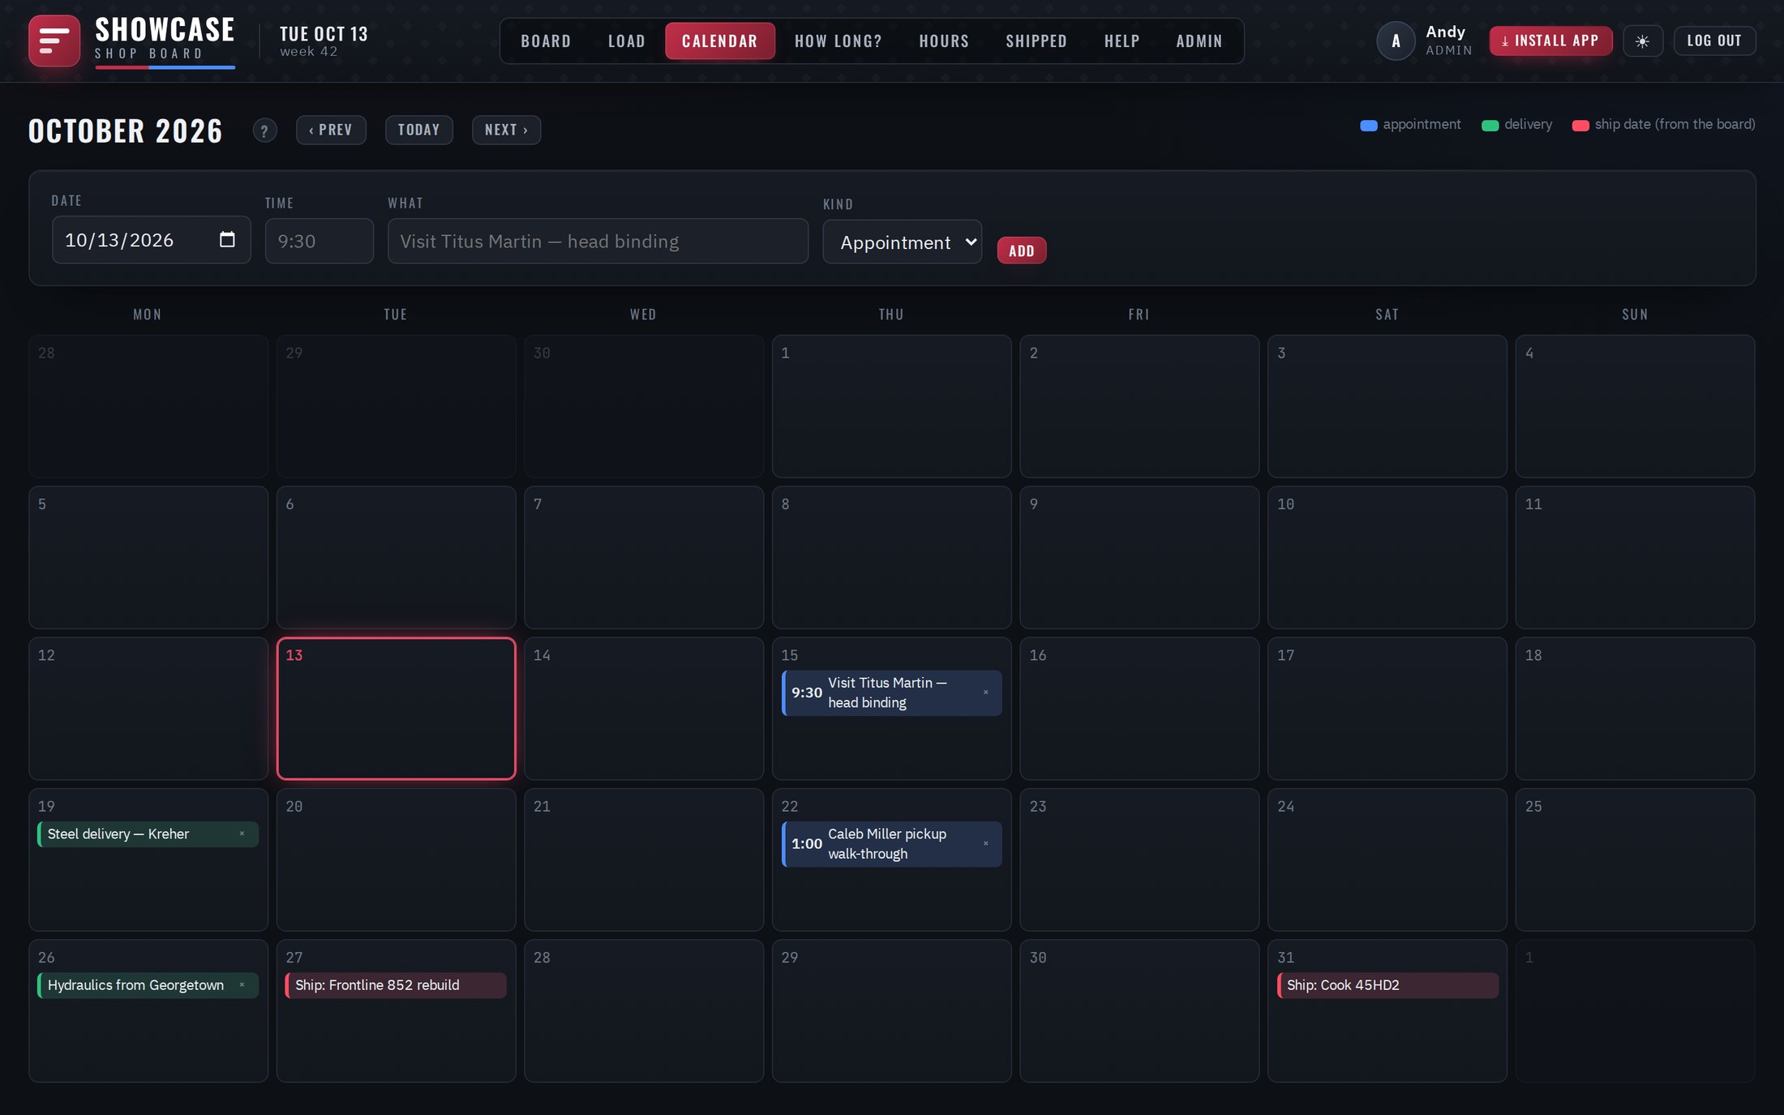Image resolution: width=1784 pixels, height=1115 pixels.
Task: Click the Log Out button
Action: pos(1714,41)
